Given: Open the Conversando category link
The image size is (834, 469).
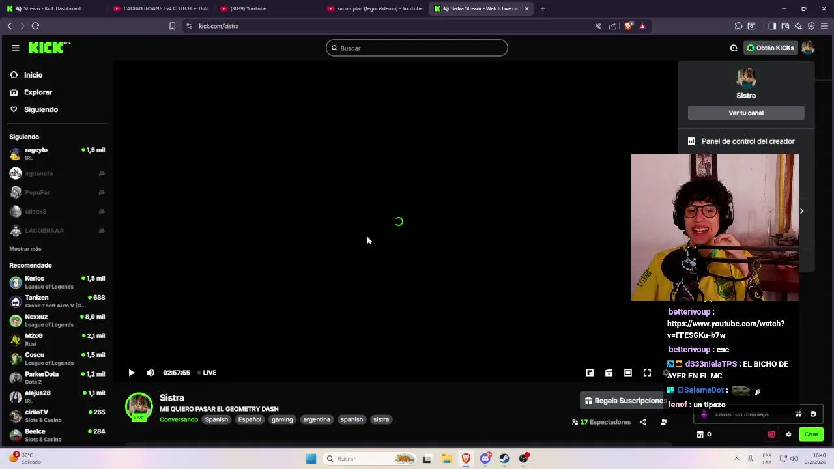Looking at the screenshot, I should click(x=179, y=419).
